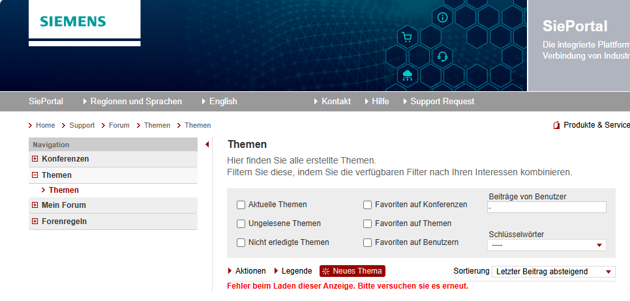The height and width of the screenshot is (301, 630).
Task: Check the Nicht erledigte Themen filter
Action: pyautogui.click(x=241, y=243)
